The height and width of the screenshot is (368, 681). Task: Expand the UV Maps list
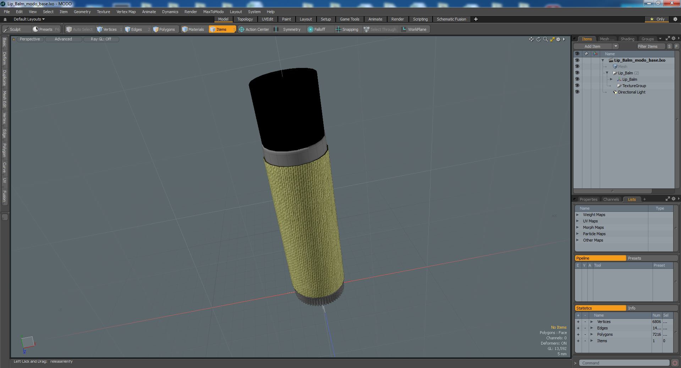click(578, 221)
